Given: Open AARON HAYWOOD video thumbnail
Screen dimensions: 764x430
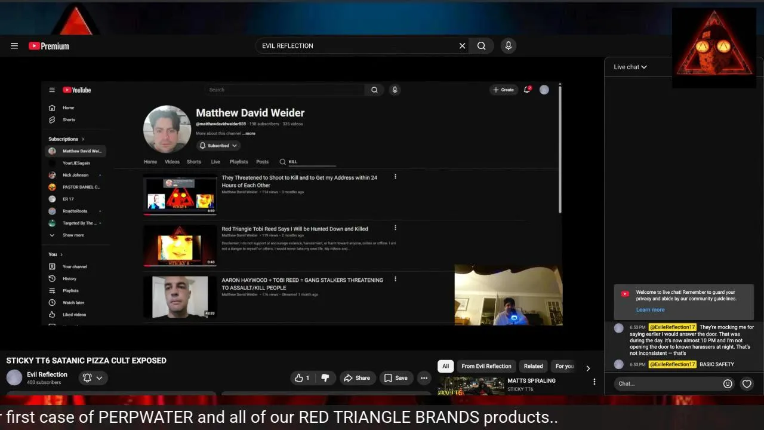Looking at the screenshot, I should [x=180, y=297].
